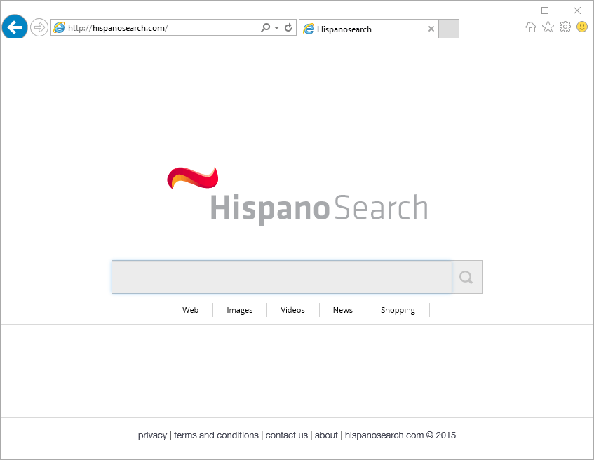594x460 pixels.
Task: Open terms and conditions link
Action: click(x=216, y=435)
